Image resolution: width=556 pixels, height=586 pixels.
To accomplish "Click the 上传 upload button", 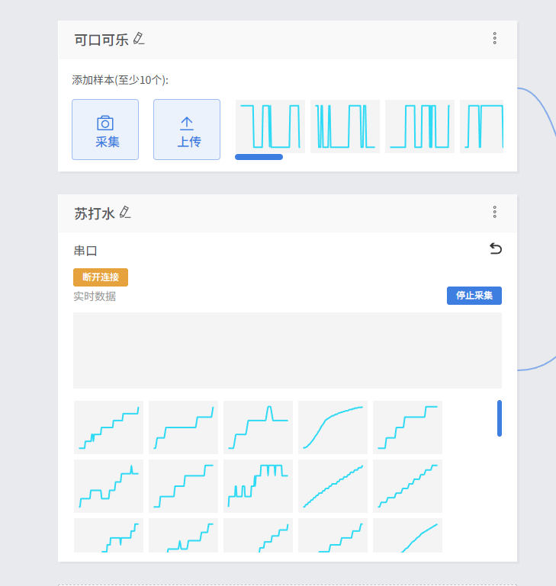I will click(x=187, y=130).
